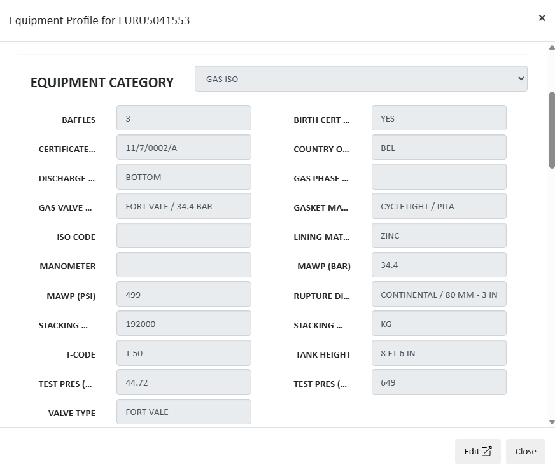Click the Discharge field showing BOTTOM

point(183,177)
